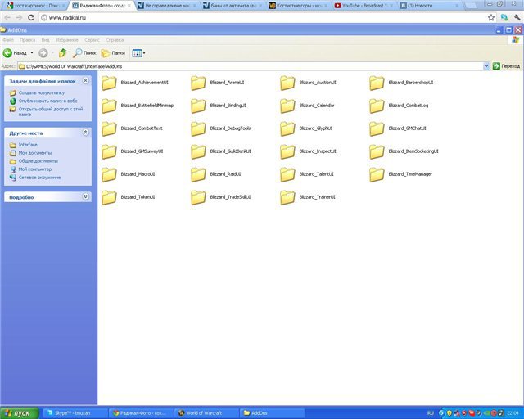Open the Blizzard_CombatLog folder

click(x=377, y=106)
